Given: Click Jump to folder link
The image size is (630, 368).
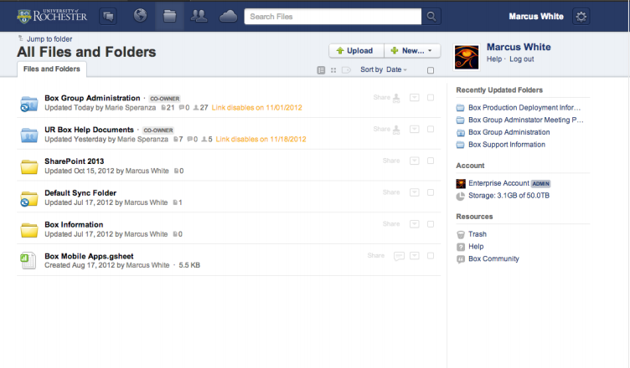Looking at the screenshot, I should (x=49, y=39).
